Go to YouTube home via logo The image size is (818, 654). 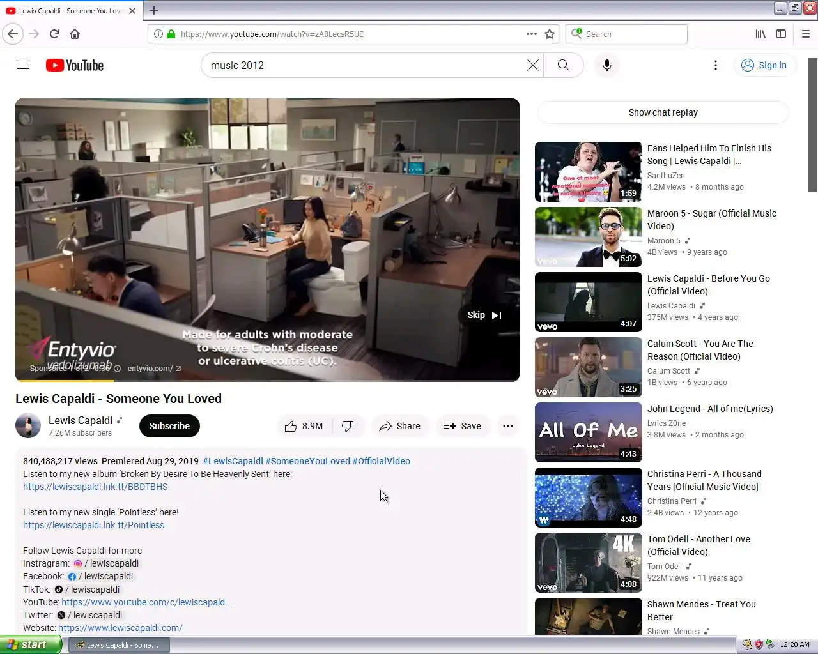[x=75, y=65]
